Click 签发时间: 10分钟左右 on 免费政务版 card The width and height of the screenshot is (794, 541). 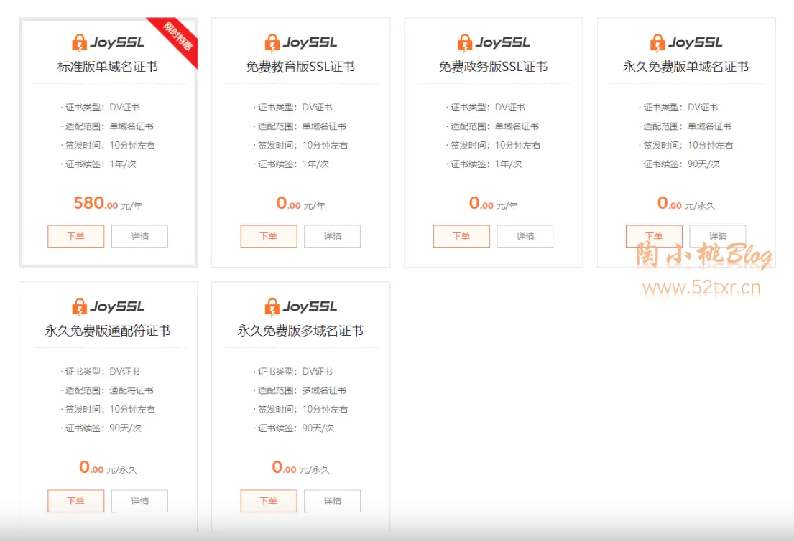point(494,145)
